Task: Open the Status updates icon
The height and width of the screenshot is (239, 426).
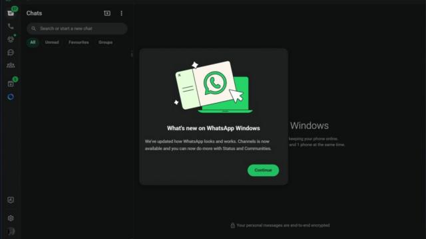Action: [x=11, y=39]
